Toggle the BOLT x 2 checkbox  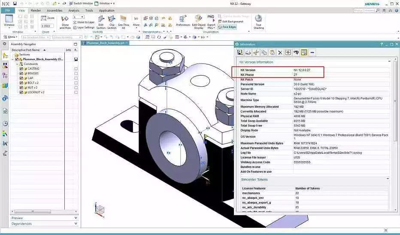[x=21, y=83]
